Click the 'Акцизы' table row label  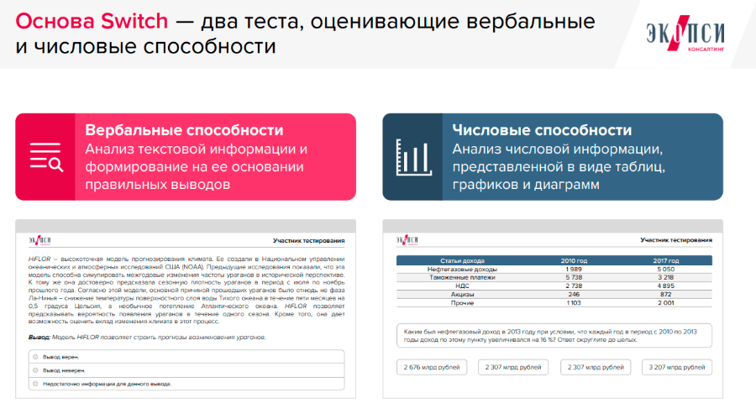(x=462, y=294)
